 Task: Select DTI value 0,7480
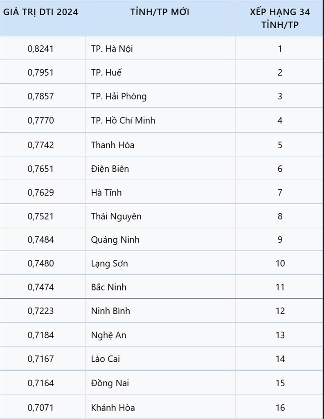40,263
